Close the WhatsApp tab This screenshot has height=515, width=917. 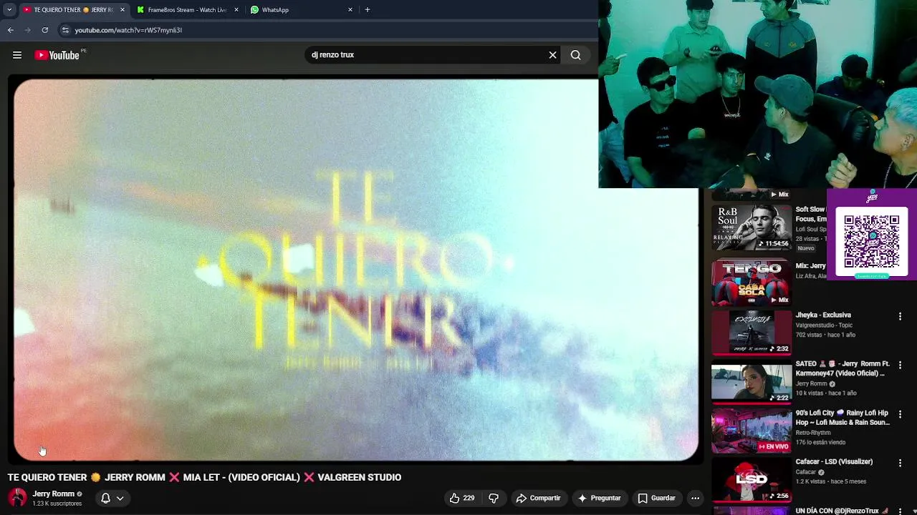tap(350, 10)
